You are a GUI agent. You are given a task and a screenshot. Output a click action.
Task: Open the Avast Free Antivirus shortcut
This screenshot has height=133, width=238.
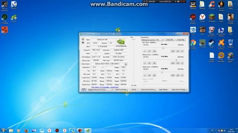(x=221, y=44)
